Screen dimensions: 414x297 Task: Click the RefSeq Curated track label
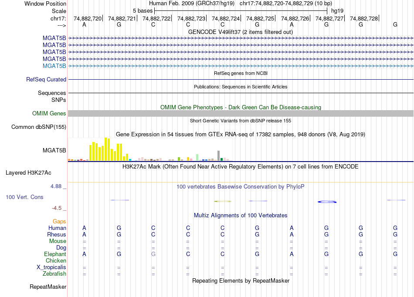pyautogui.click(x=46, y=79)
